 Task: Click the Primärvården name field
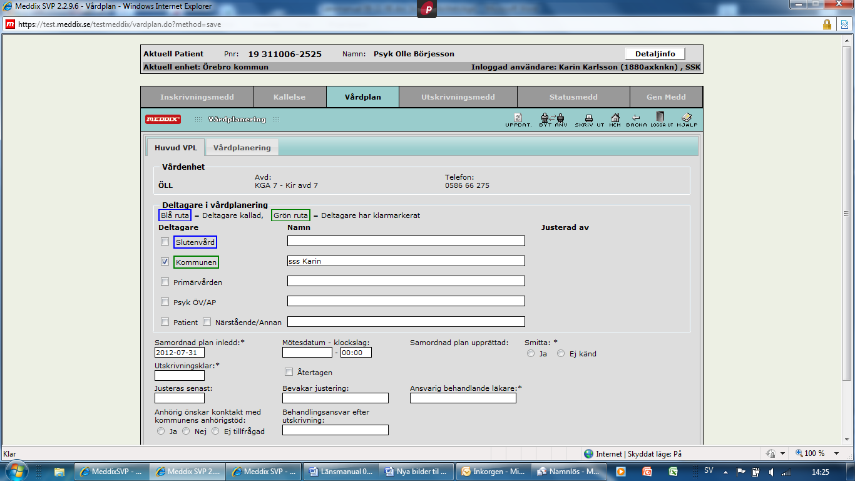(406, 281)
